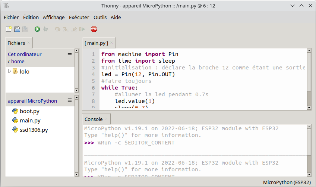Click the 'from machine import Pin' line
316x187 pixels.
[140, 54]
